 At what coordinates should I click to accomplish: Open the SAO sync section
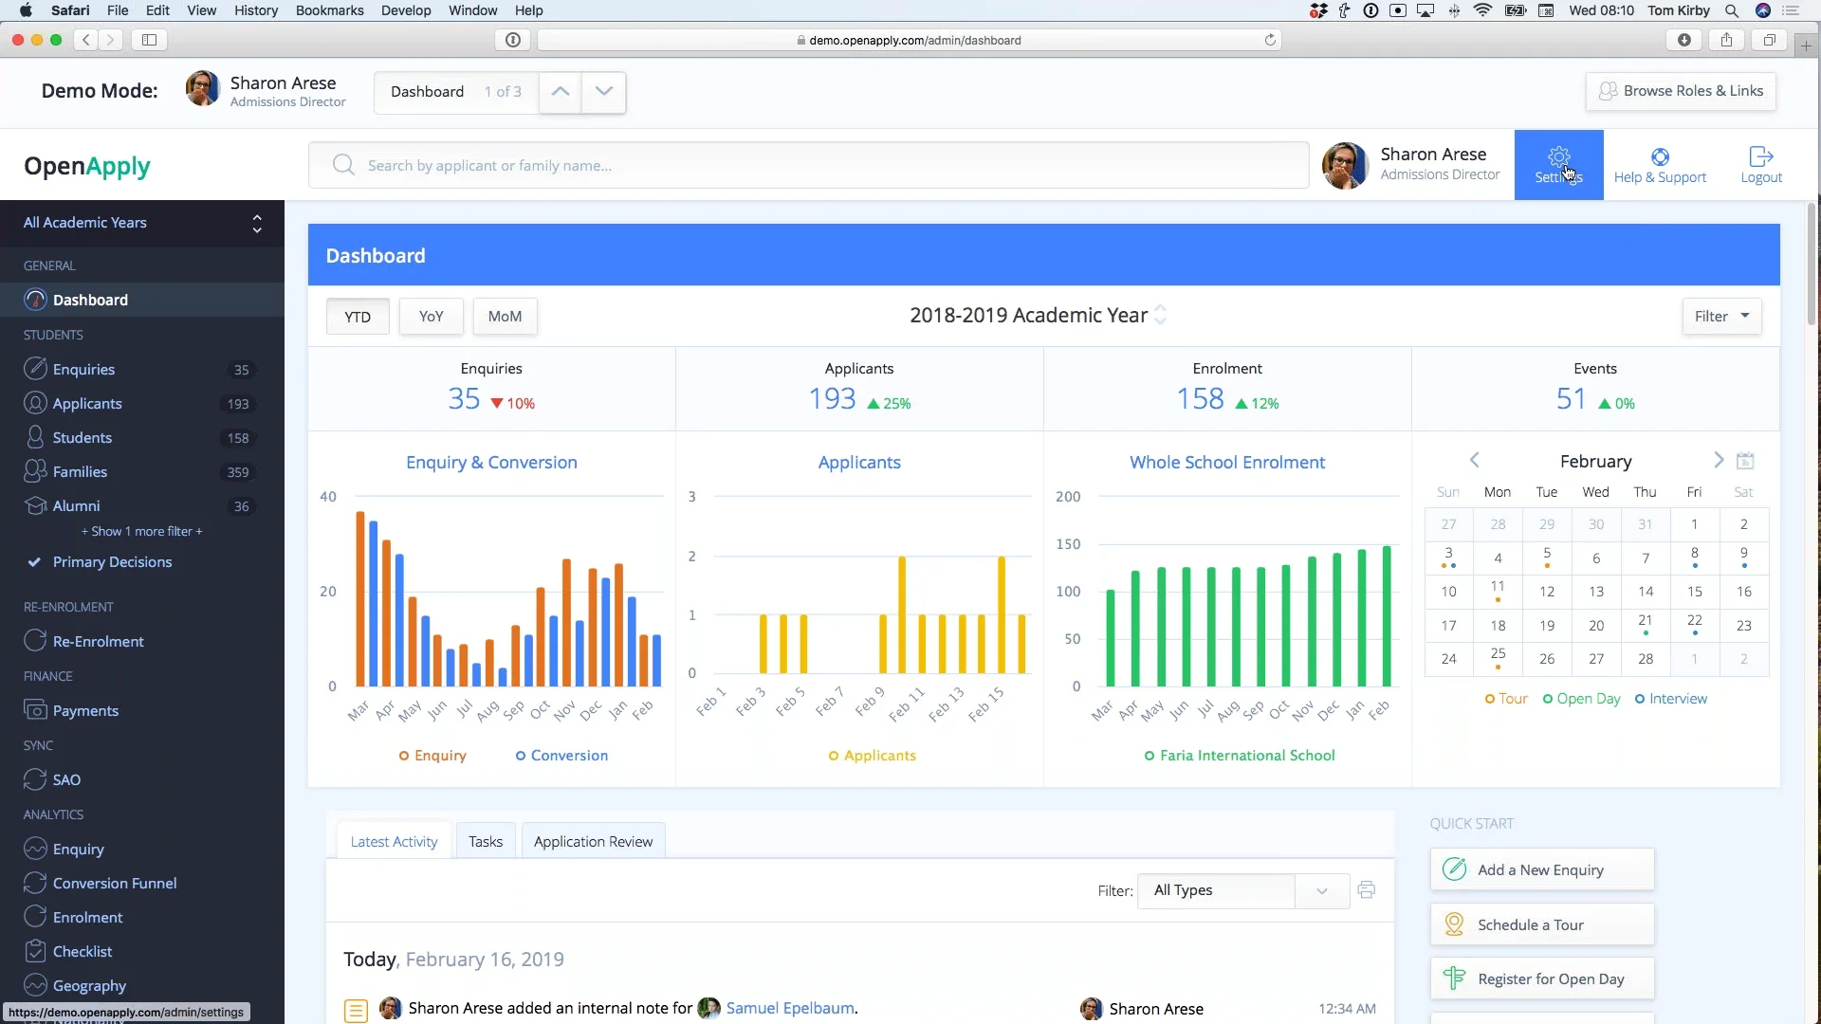[64, 778]
